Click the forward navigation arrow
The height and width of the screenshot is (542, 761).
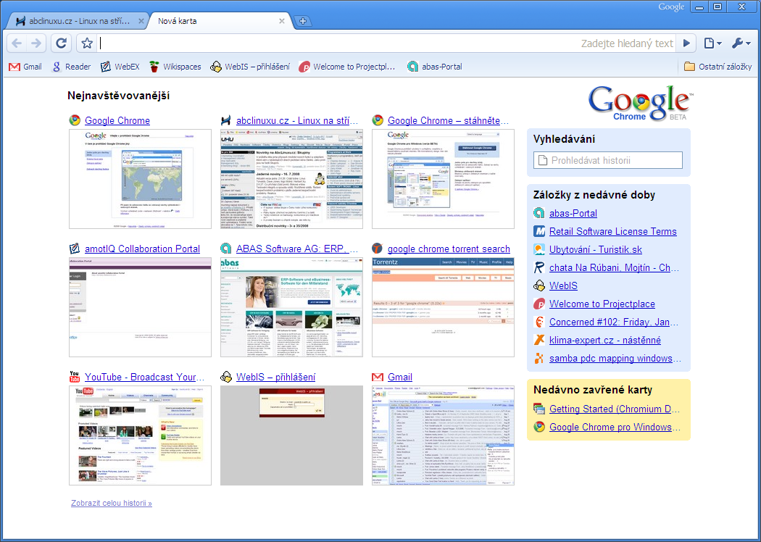(x=35, y=43)
